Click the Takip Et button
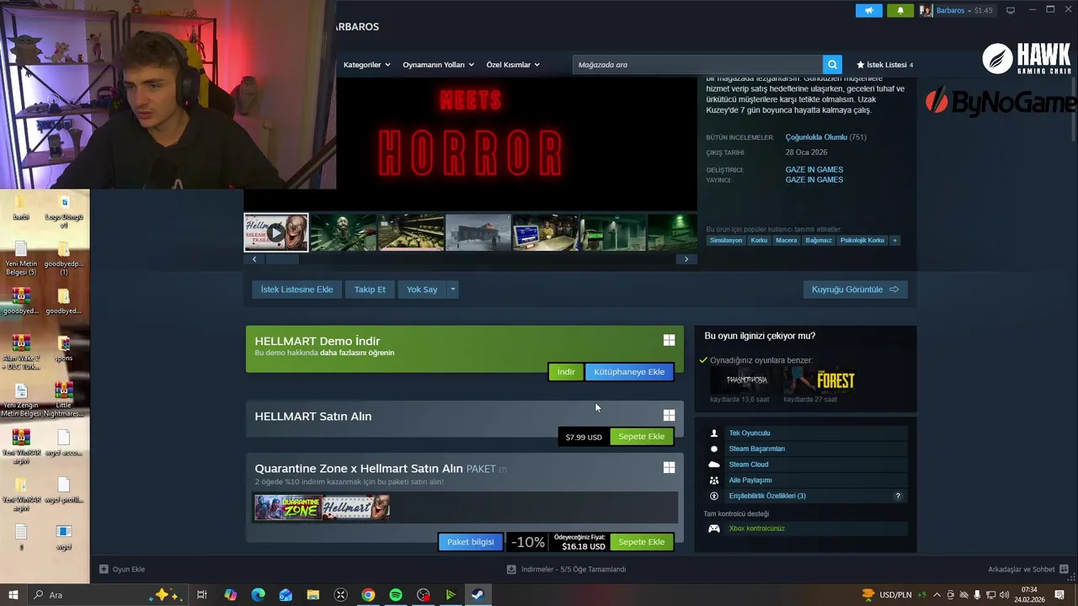1078x606 pixels. click(x=370, y=290)
